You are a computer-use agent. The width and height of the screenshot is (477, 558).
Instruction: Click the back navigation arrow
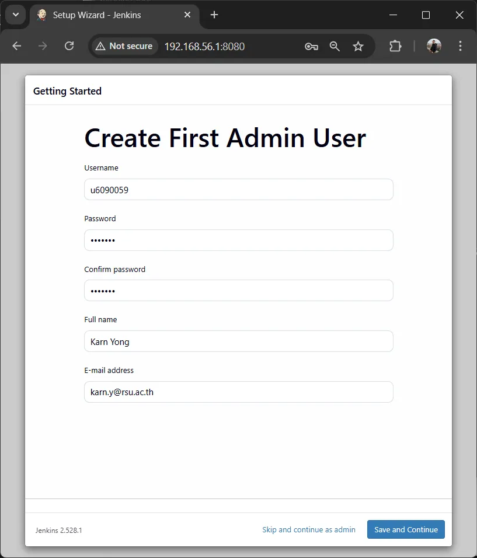[x=16, y=46]
